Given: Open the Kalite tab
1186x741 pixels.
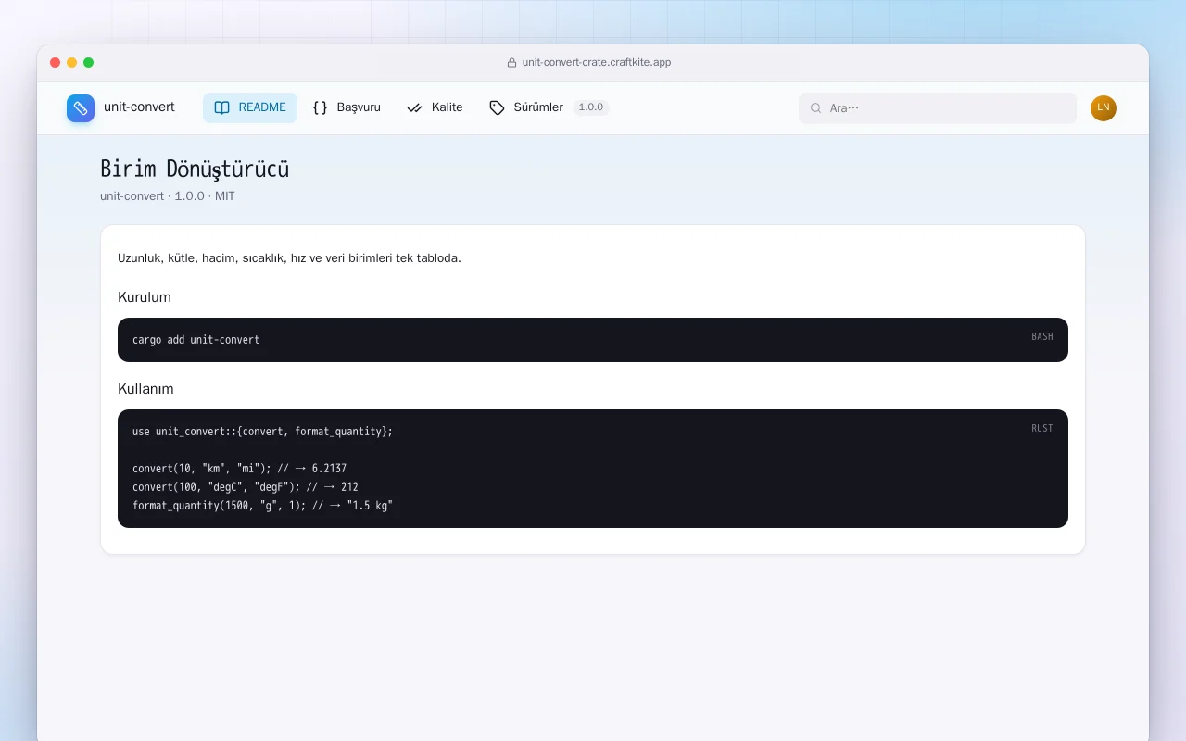Looking at the screenshot, I should (x=435, y=107).
